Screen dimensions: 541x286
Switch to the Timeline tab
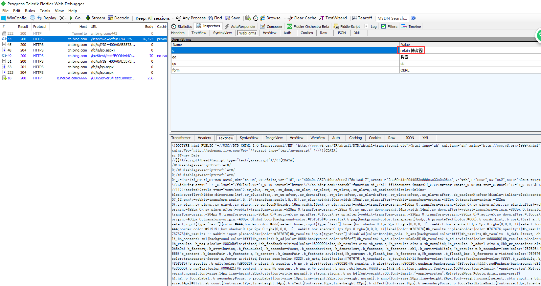click(411, 26)
